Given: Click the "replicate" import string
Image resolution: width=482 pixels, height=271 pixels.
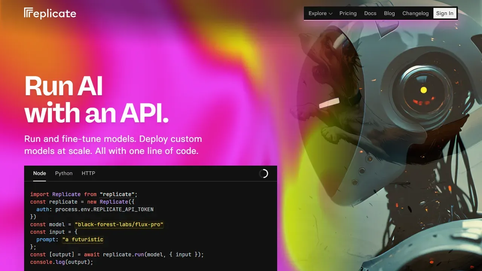Looking at the screenshot, I should [x=117, y=194].
